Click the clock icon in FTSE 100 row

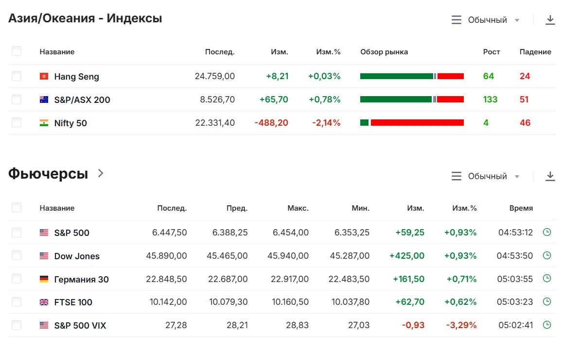pos(546,301)
